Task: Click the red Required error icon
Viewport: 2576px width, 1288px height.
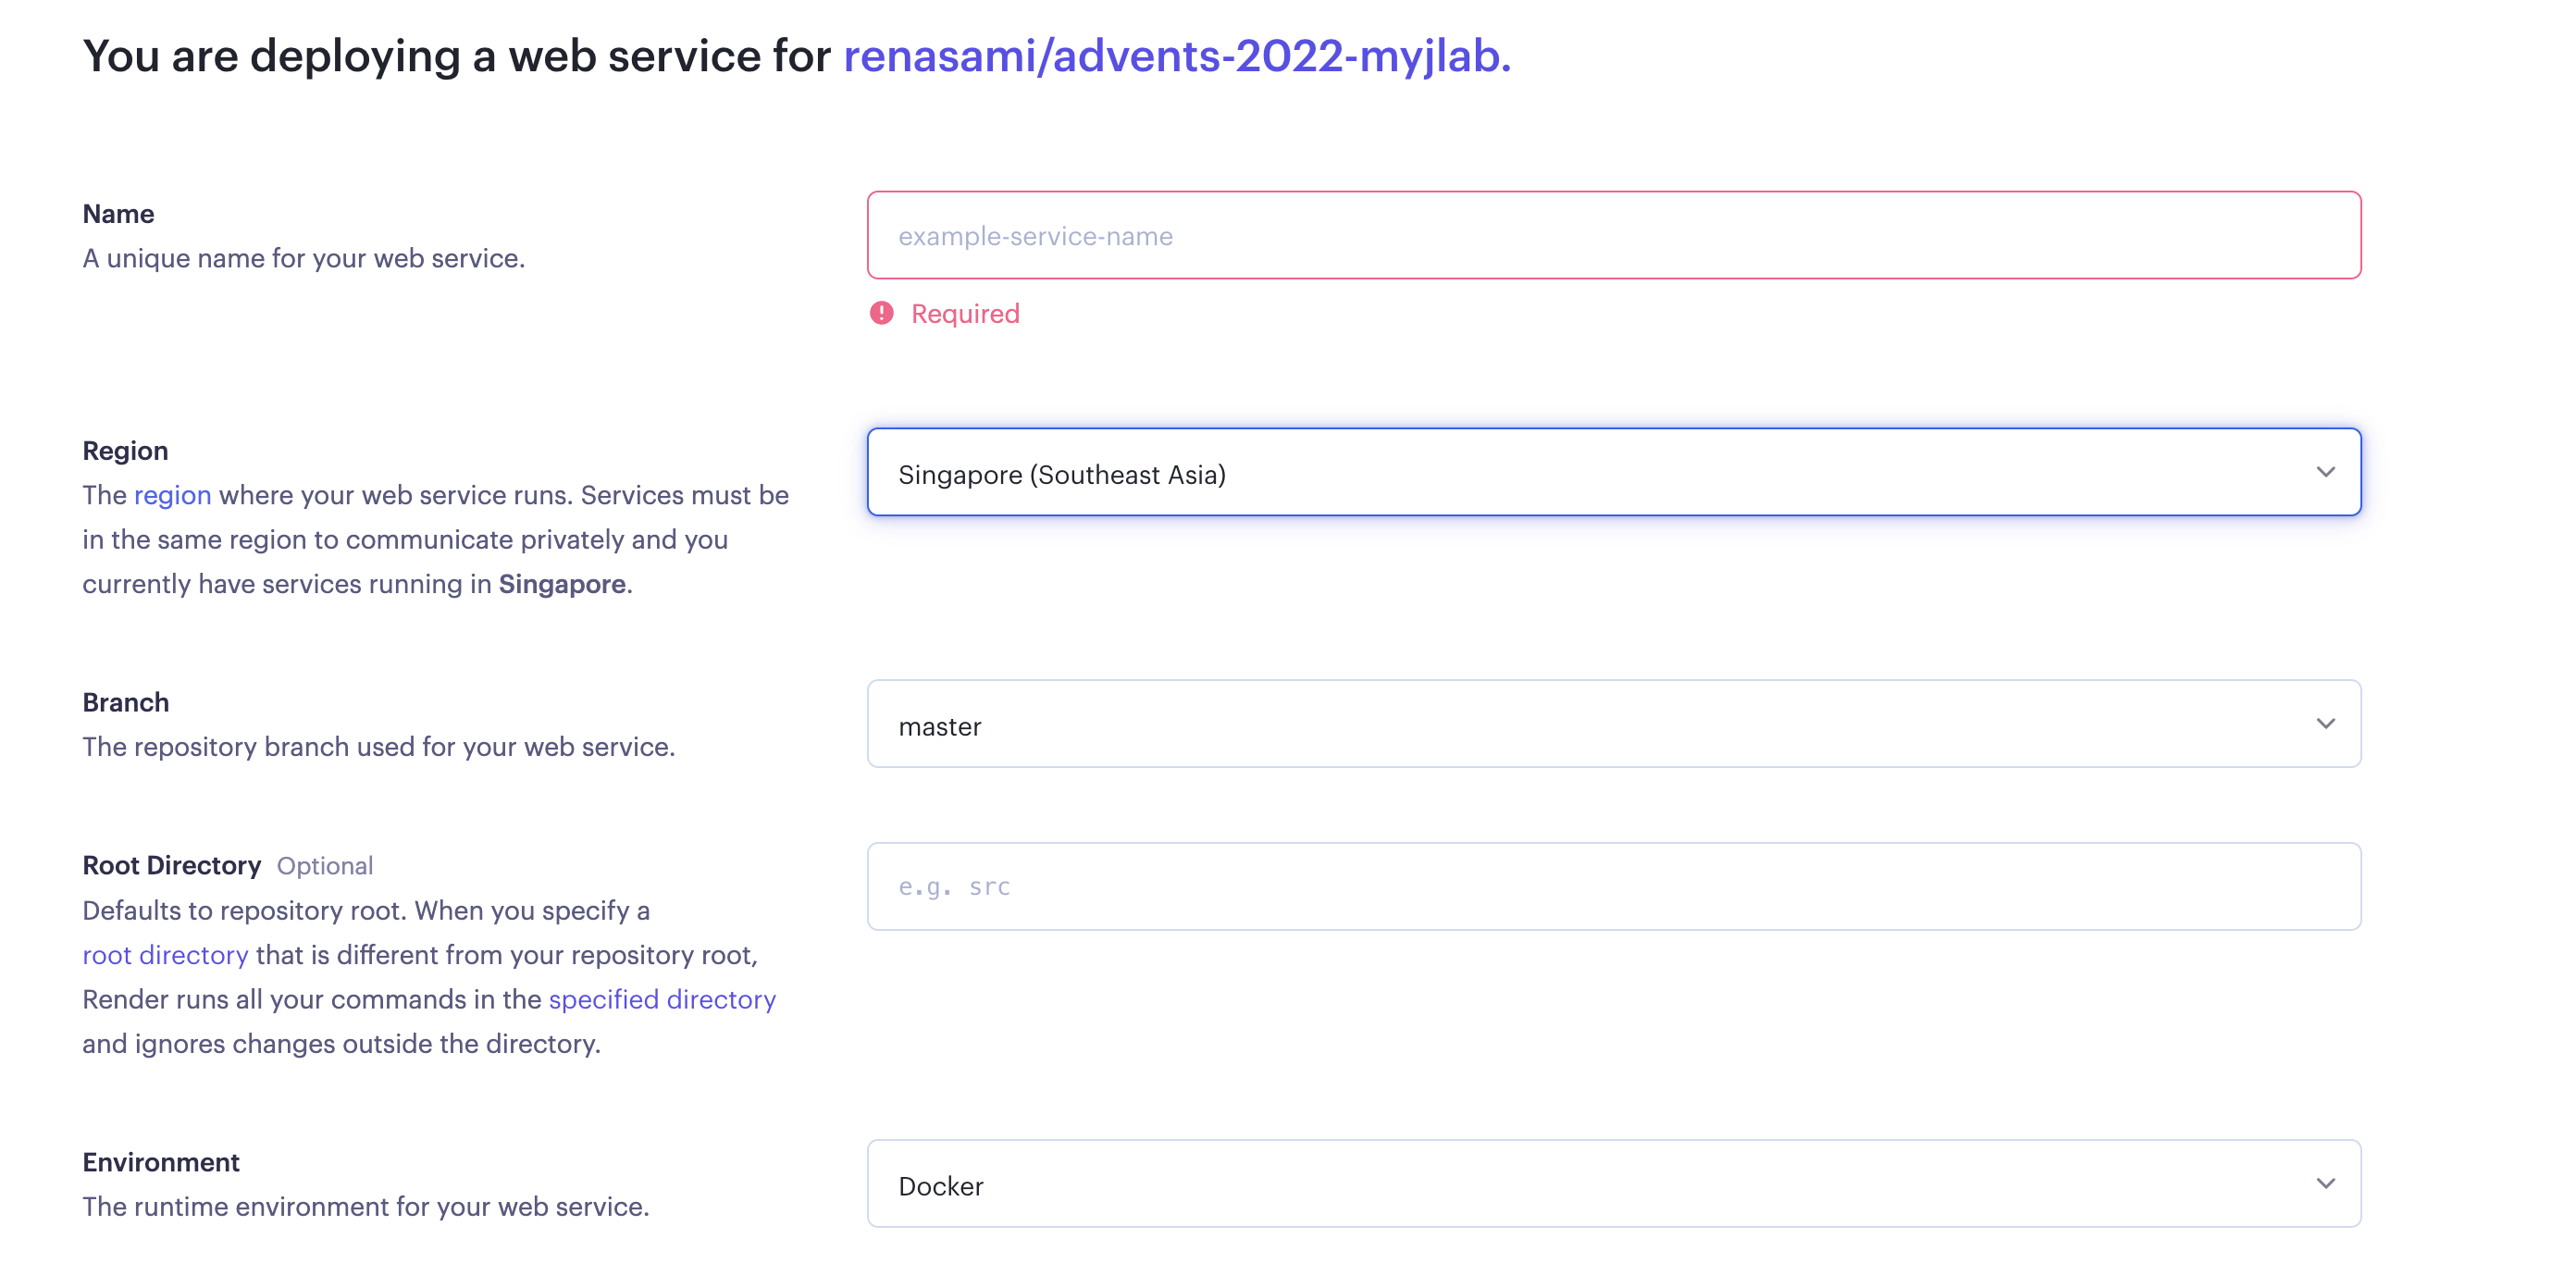Action: (881, 314)
